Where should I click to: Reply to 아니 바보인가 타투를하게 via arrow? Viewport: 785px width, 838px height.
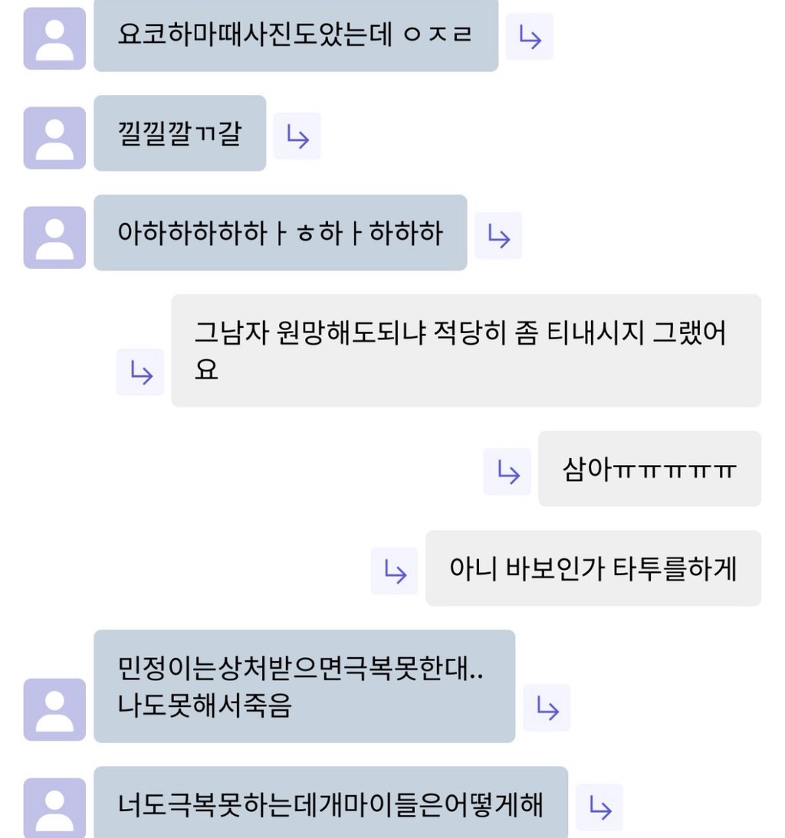[394, 571]
